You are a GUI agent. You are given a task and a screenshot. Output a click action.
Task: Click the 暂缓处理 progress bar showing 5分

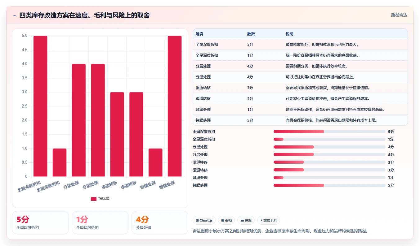(x=329, y=185)
